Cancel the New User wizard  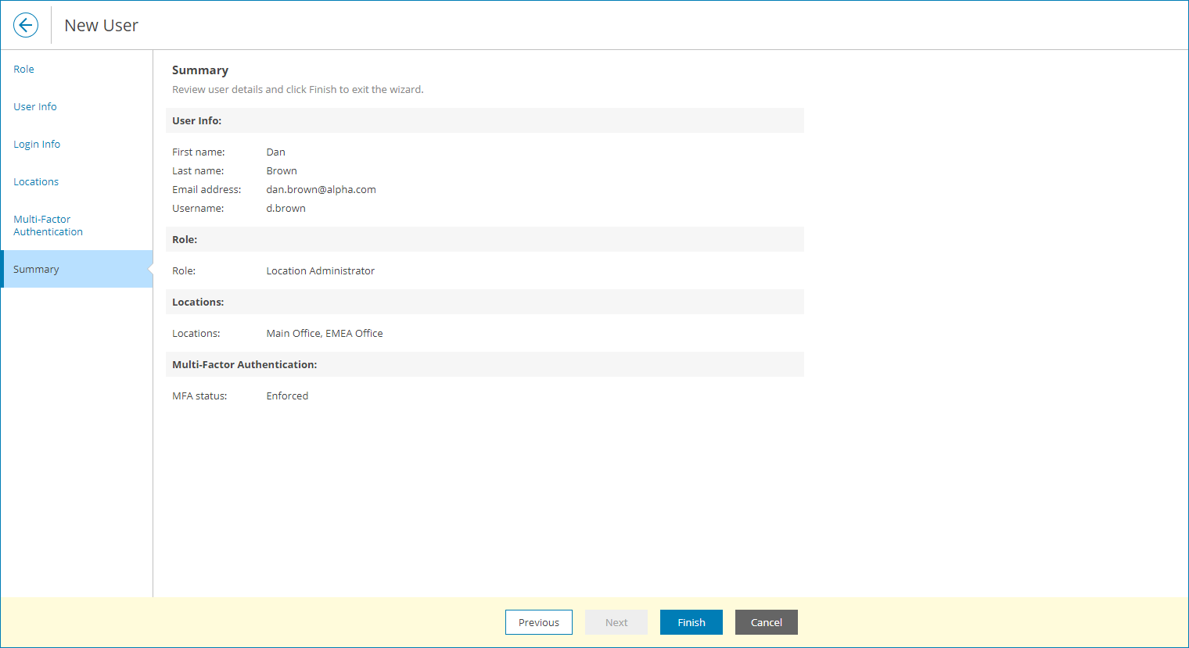pos(767,622)
